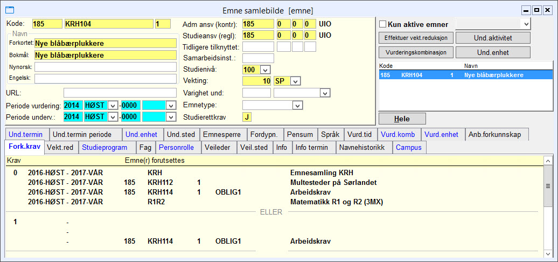The height and width of the screenshot is (262, 558).
Task: Open Vurderingskombinasjon button
Action: (x=416, y=52)
